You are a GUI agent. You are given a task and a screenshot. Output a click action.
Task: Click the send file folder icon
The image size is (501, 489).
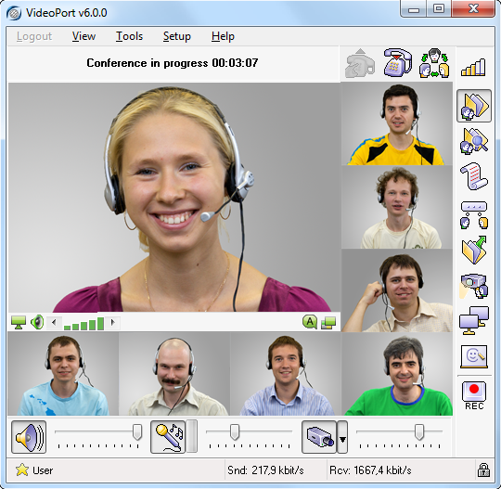pos(474,250)
